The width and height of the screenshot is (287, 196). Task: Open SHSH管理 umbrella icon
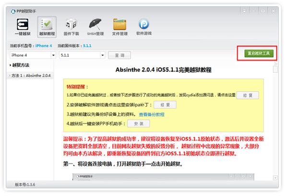[96, 27]
